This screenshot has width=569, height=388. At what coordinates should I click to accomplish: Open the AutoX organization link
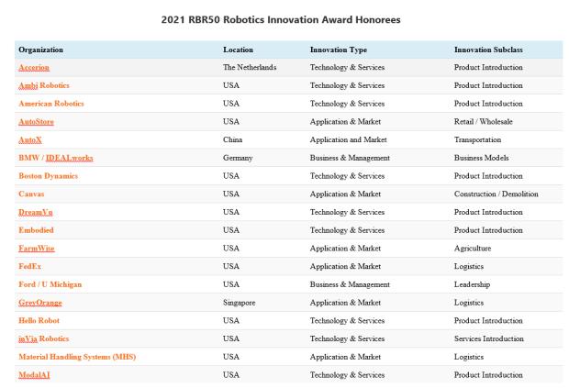pos(30,139)
